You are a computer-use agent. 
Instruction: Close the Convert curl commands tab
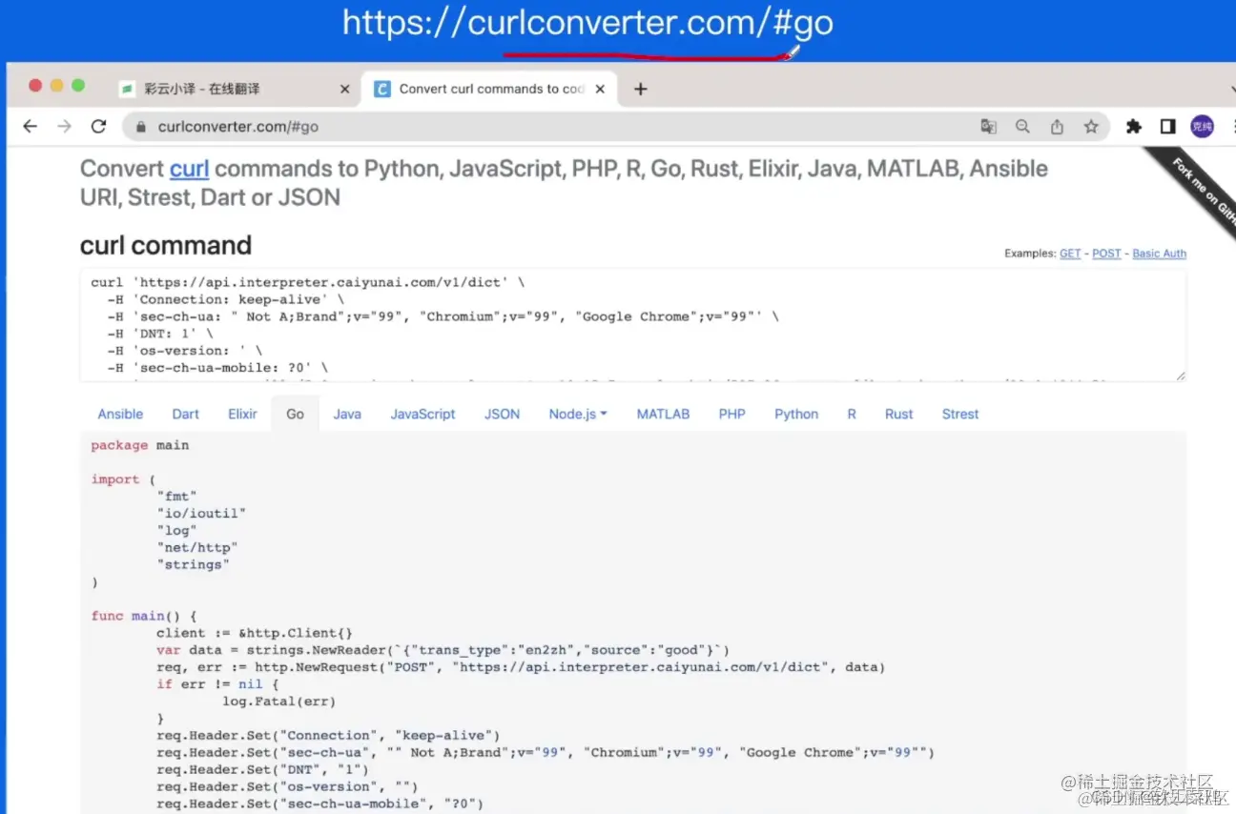[x=600, y=89]
